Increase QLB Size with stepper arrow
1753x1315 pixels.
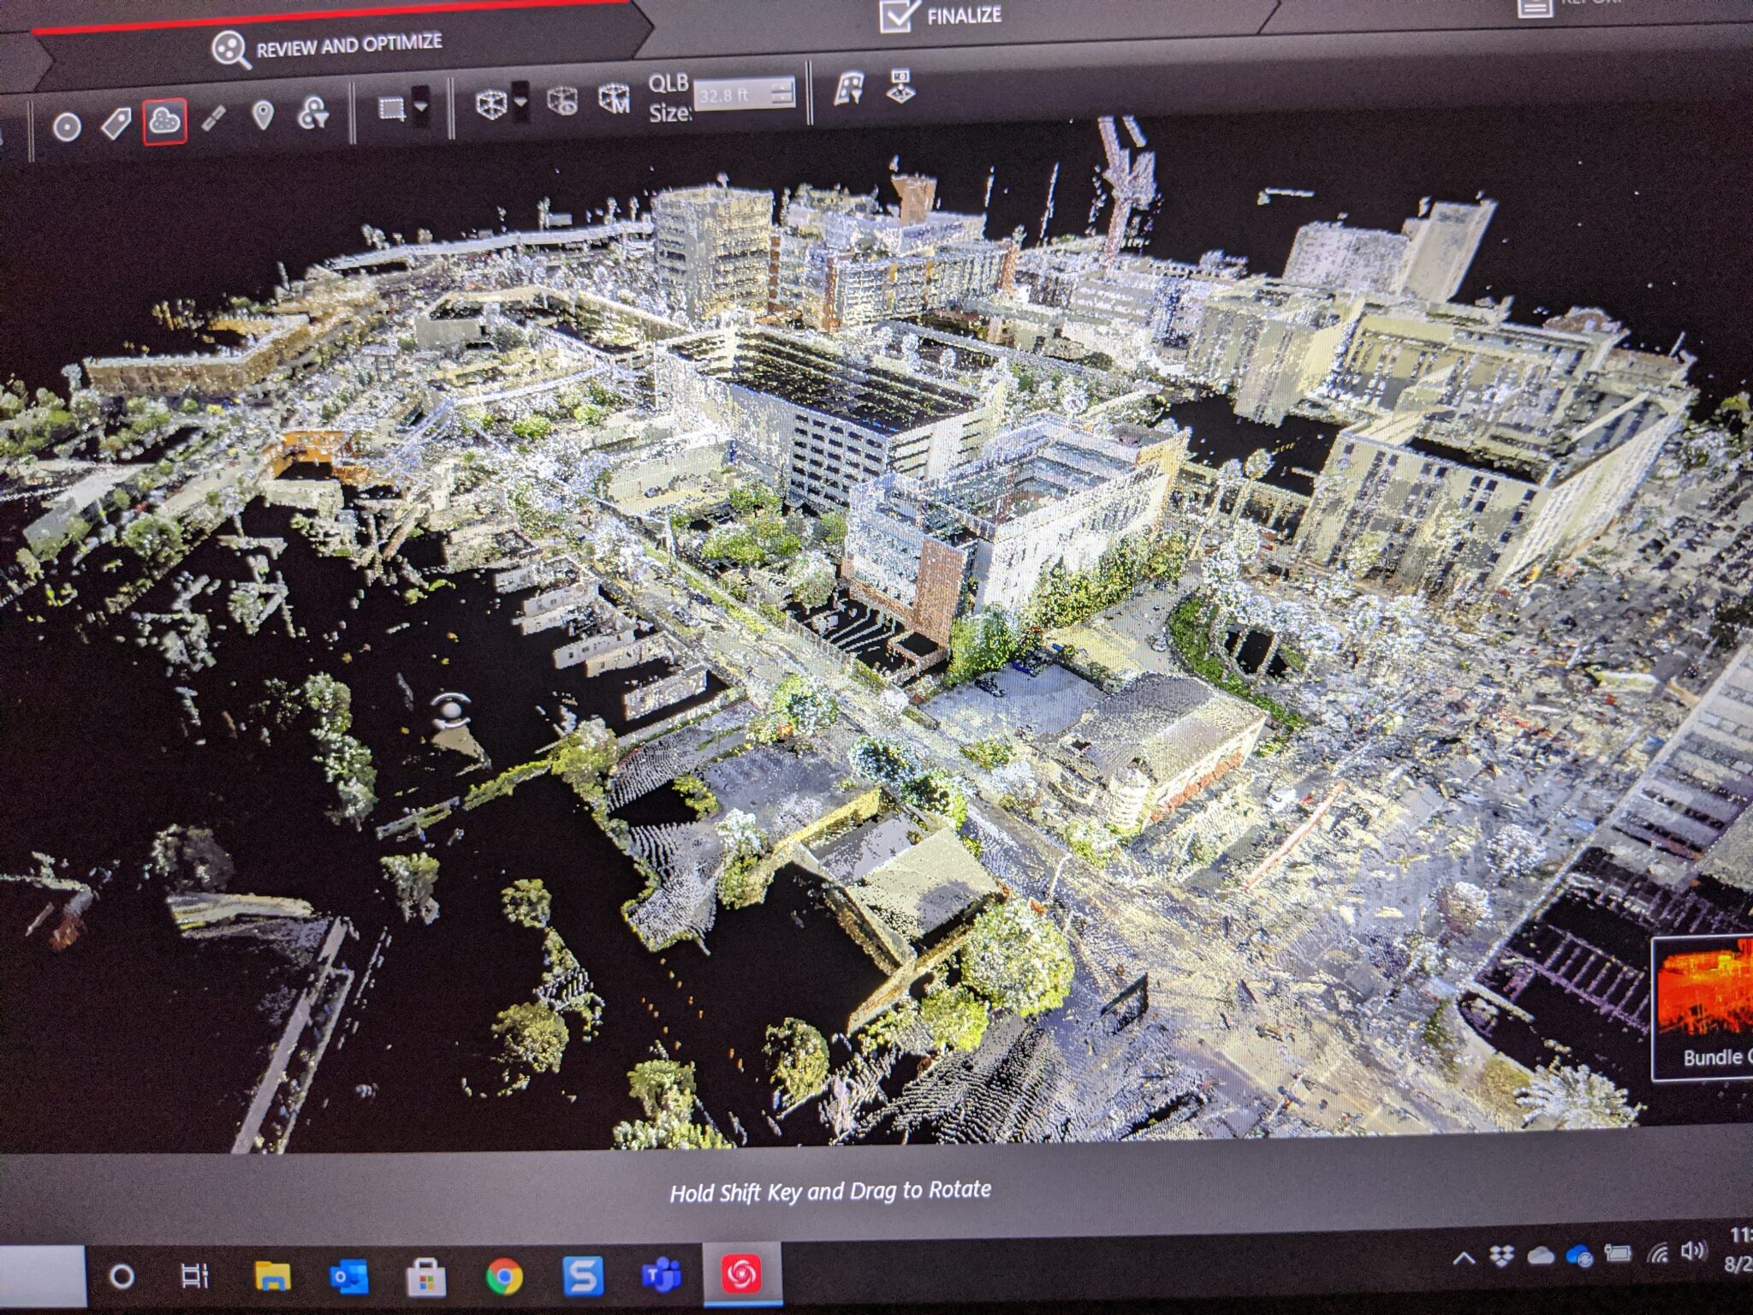point(782,86)
